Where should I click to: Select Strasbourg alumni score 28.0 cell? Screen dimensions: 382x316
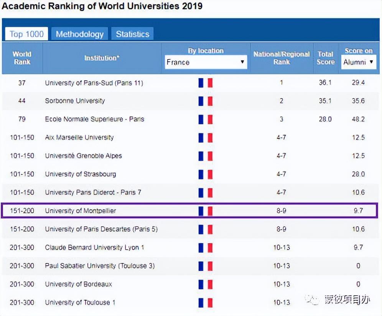(358, 174)
